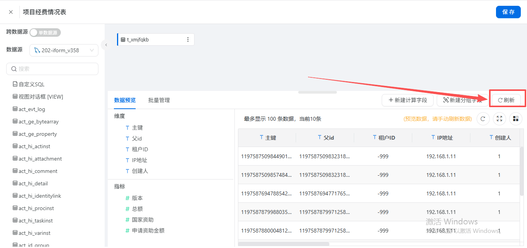Click table icon of act_hi_actinst
This screenshot has width=527, height=248.
coord(15,146)
